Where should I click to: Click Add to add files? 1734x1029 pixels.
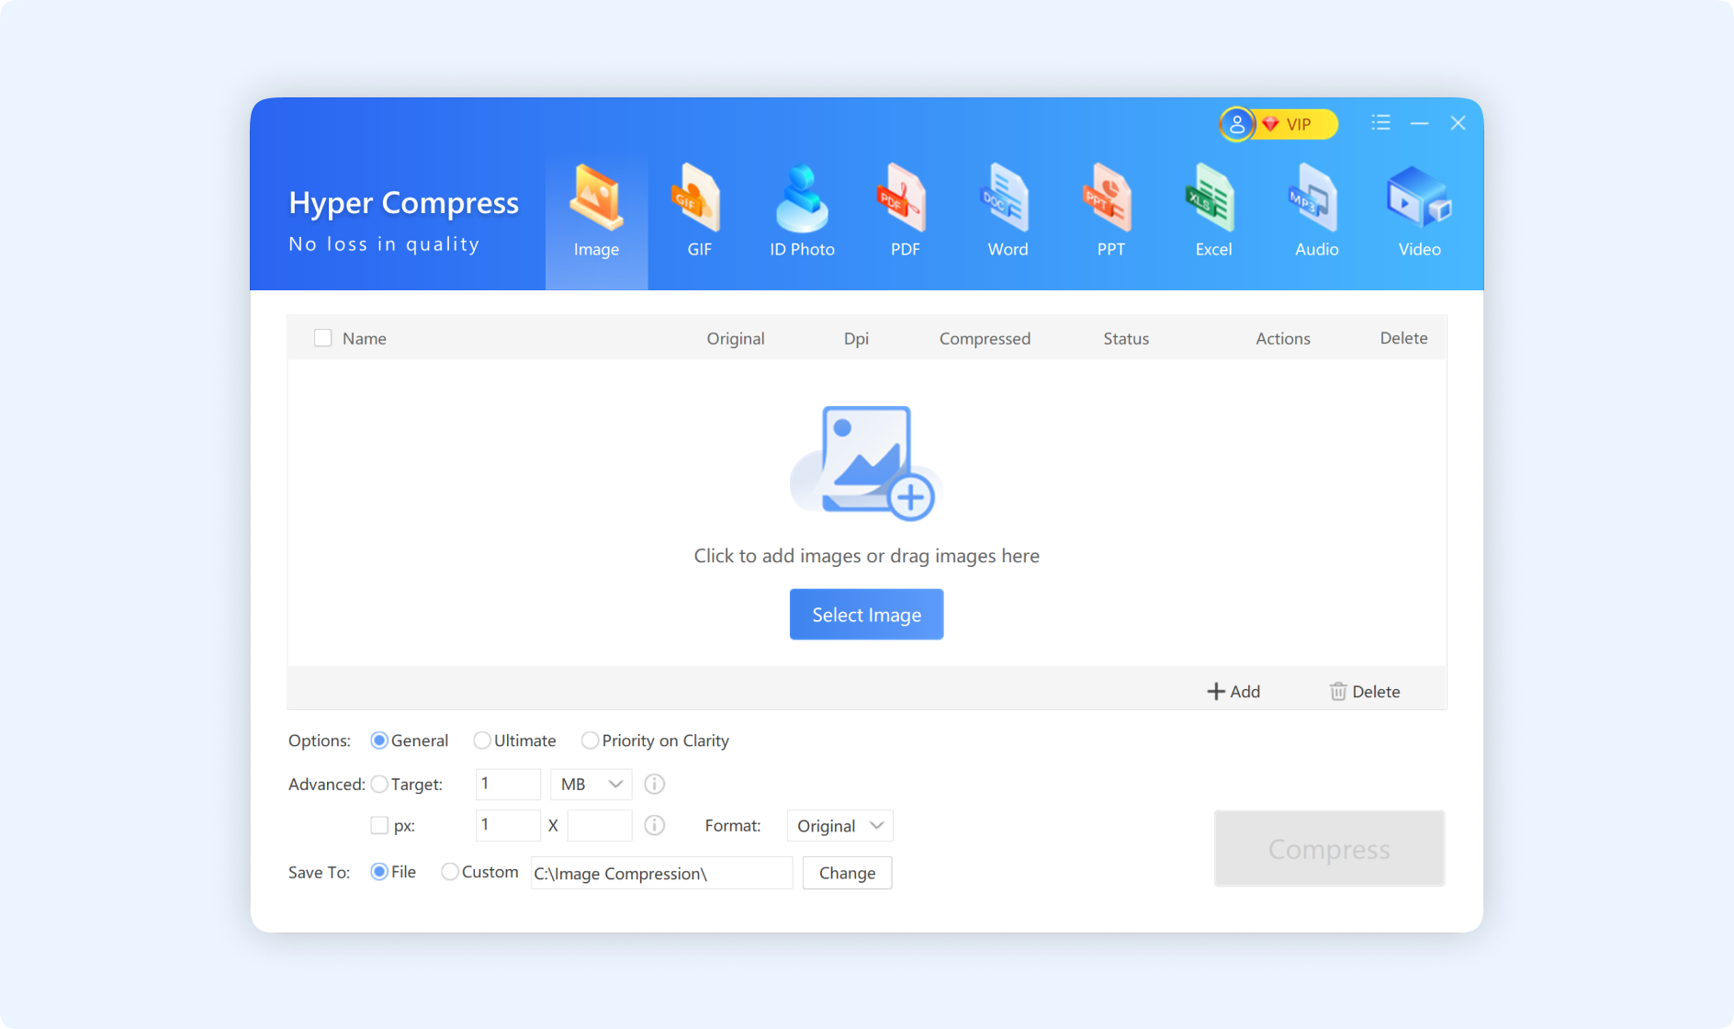[1233, 692]
